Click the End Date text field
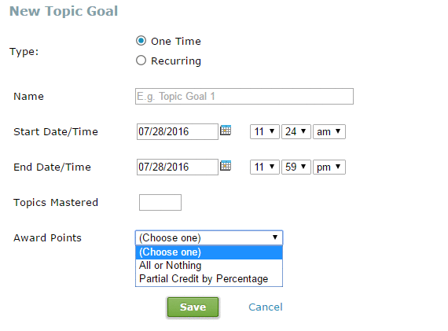This screenshot has height=331, width=448. 178,167
